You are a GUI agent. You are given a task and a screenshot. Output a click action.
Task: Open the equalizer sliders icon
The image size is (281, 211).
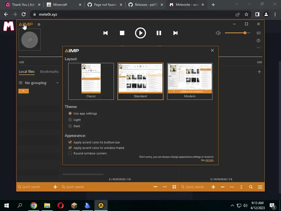point(258,33)
